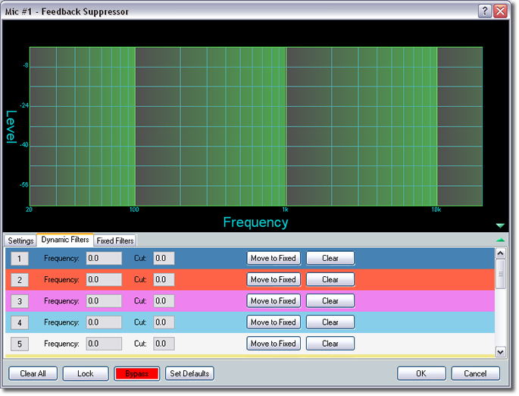The width and height of the screenshot is (519, 396).
Task: Click the filter list scrollbar thumb
Action: (x=501, y=274)
